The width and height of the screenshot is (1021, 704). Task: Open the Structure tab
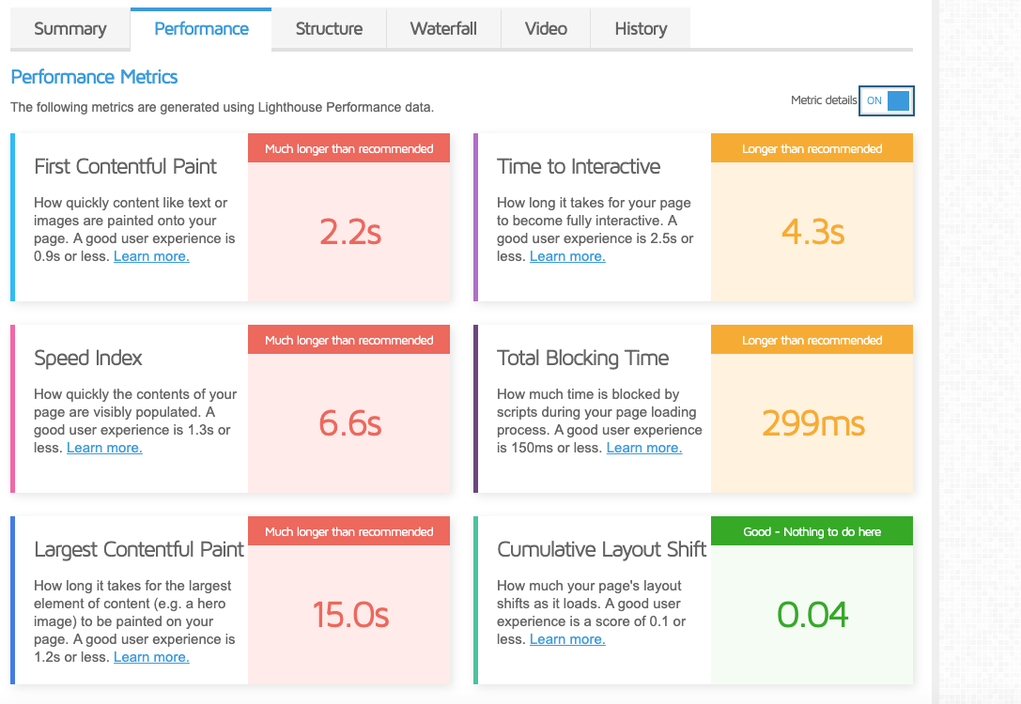[x=329, y=28]
